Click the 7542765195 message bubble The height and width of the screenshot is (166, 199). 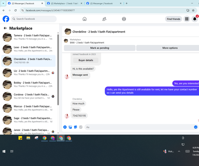pos(79,116)
